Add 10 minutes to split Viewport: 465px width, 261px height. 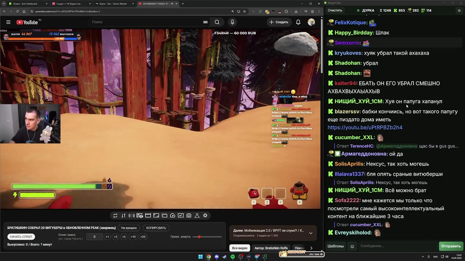133,237
